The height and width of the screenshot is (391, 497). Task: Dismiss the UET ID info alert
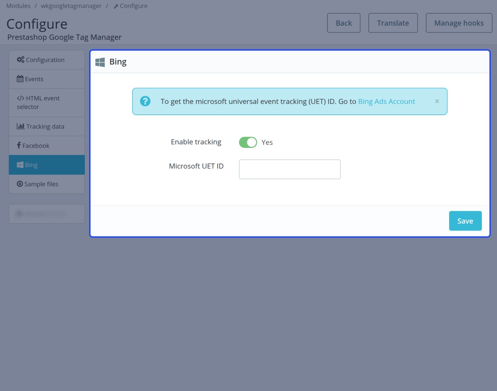click(437, 101)
